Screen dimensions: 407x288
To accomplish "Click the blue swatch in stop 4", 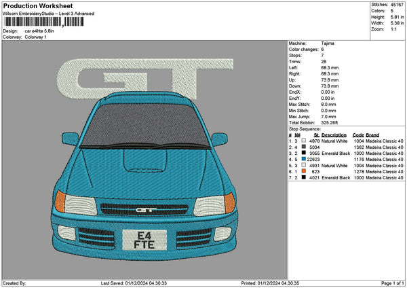I will click(303, 160).
